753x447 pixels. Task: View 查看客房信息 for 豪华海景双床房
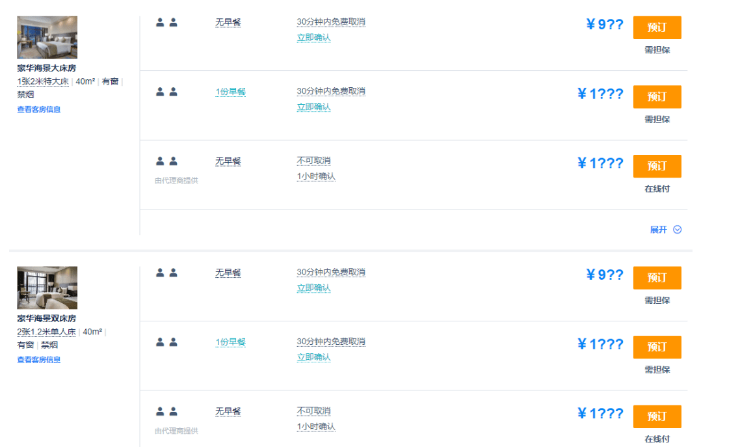coord(38,360)
